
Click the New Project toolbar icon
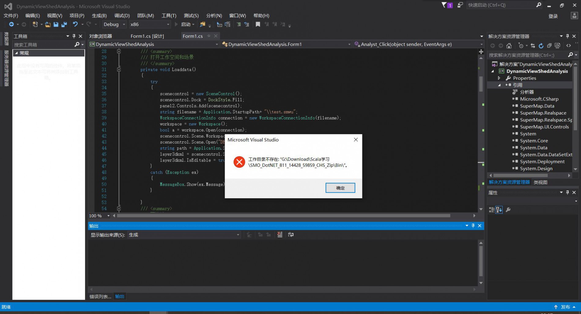pos(35,24)
